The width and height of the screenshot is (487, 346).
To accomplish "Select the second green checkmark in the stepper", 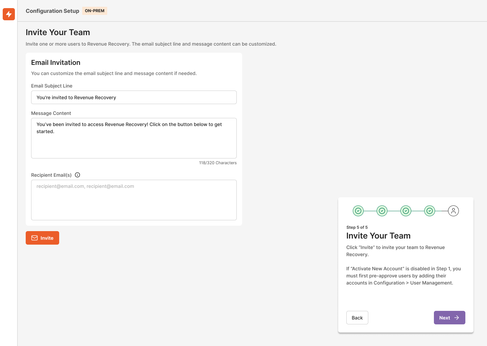I will (382, 211).
